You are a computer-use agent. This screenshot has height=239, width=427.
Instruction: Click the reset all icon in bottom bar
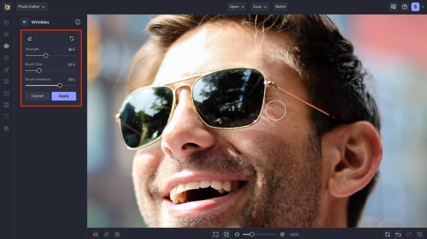point(388,234)
